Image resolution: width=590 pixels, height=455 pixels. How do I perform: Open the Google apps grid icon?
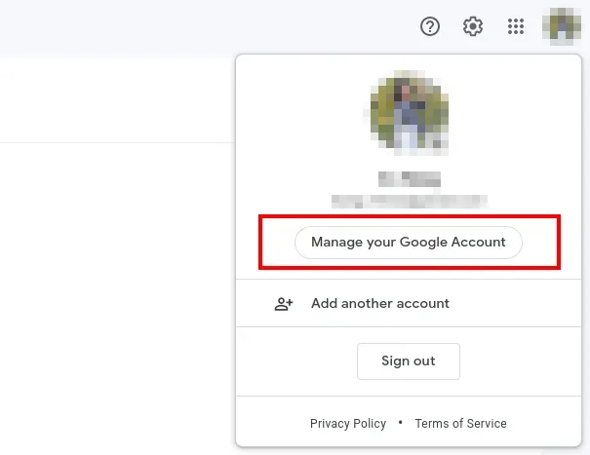pos(516,26)
